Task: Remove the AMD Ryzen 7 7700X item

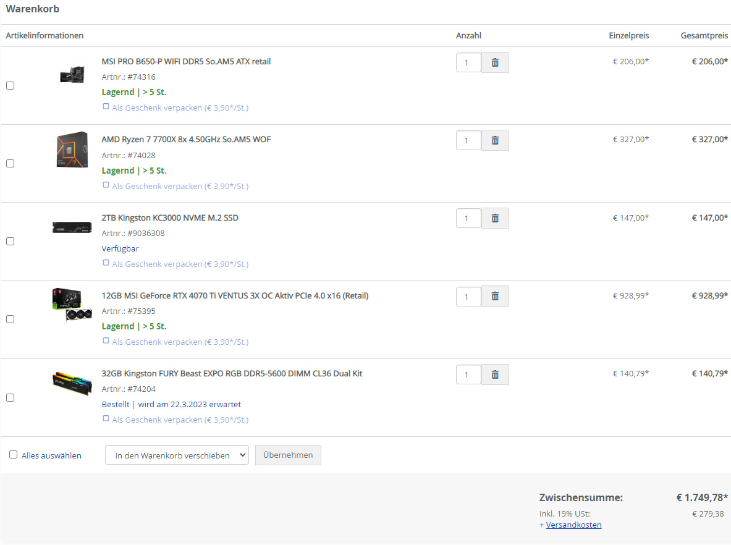Action: (x=495, y=140)
